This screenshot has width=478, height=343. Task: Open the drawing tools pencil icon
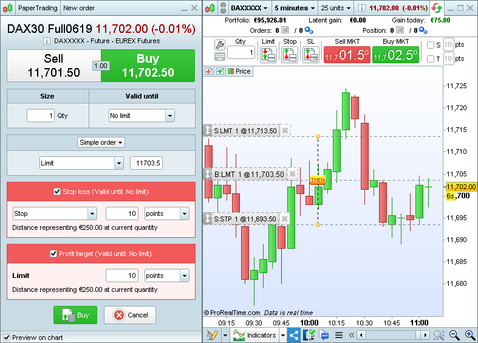[x=212, y=335]
